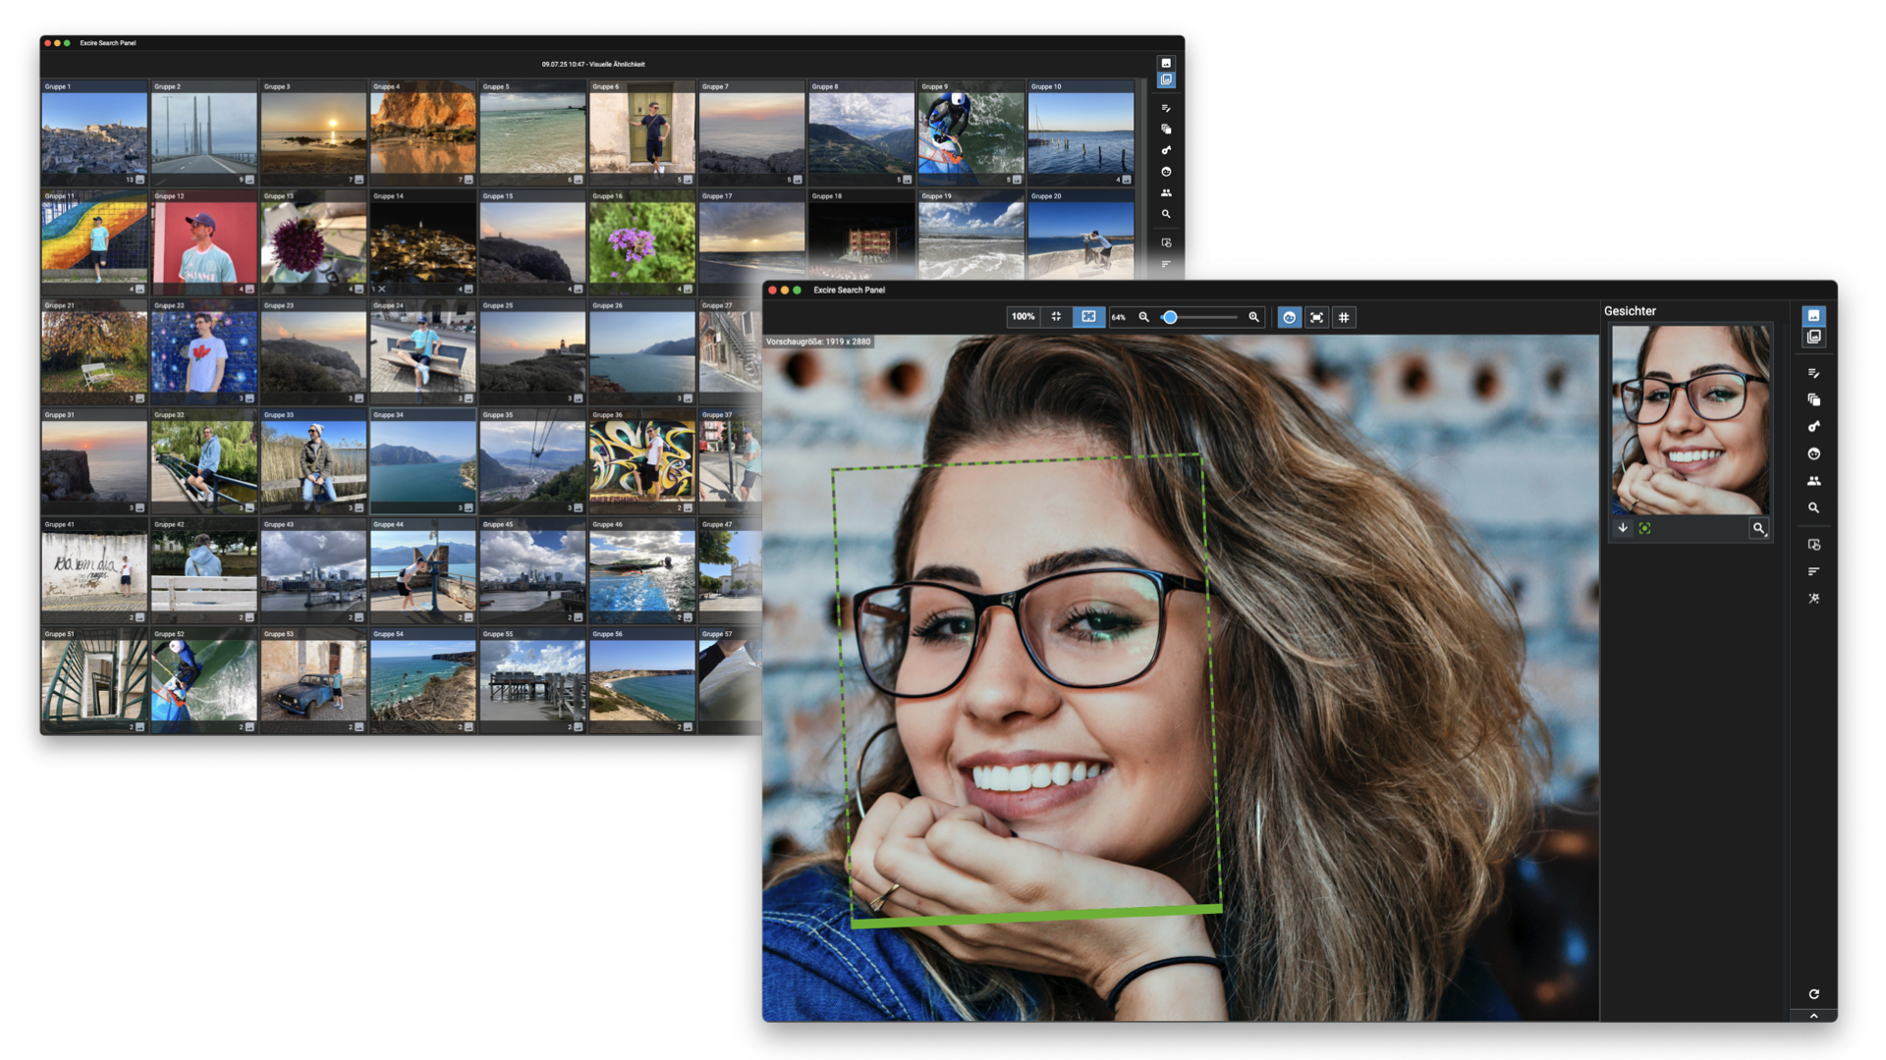The image size is (1886, 1060).
Task: Open the face search options magnifier with dropdown corner
Action: pyautogui.click(x=1758, y=528)
